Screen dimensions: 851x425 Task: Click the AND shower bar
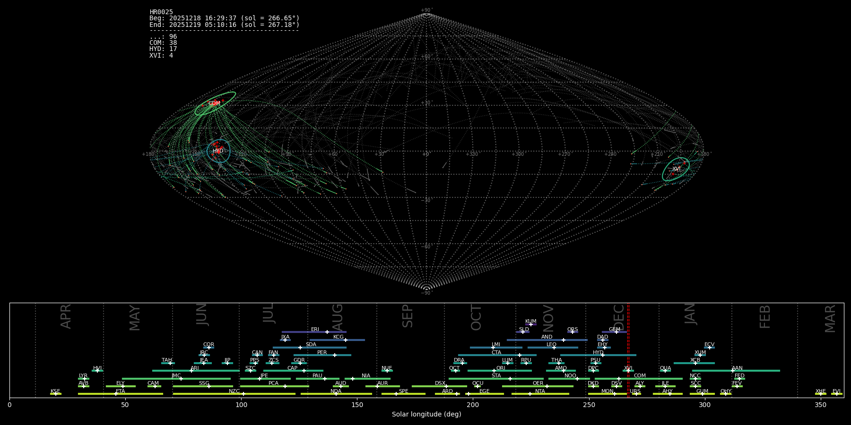tap(547, 340)
